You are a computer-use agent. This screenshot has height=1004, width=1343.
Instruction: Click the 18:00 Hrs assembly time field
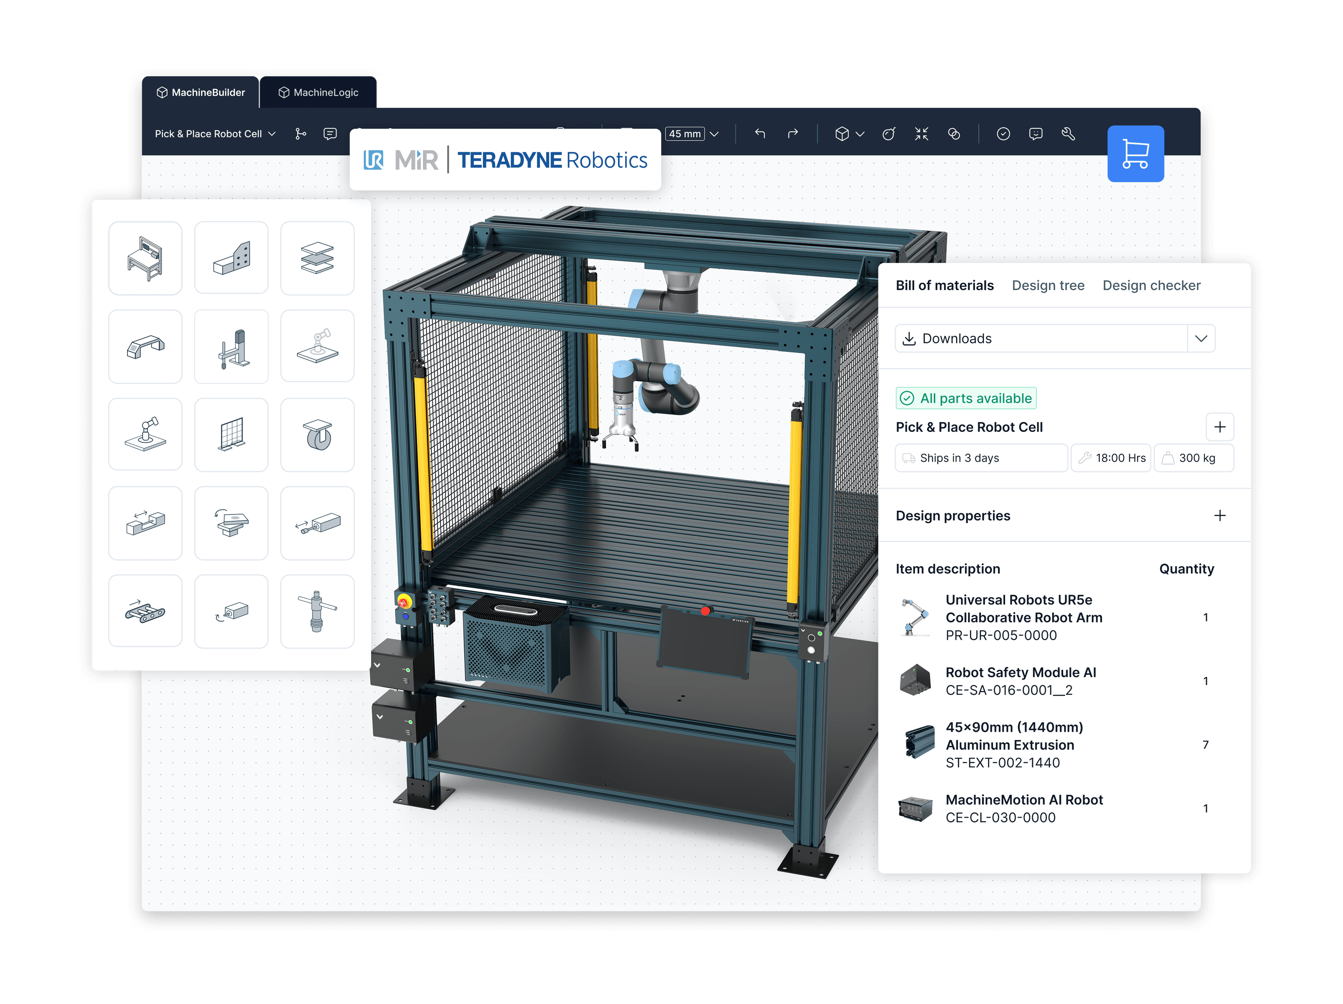1111,458
